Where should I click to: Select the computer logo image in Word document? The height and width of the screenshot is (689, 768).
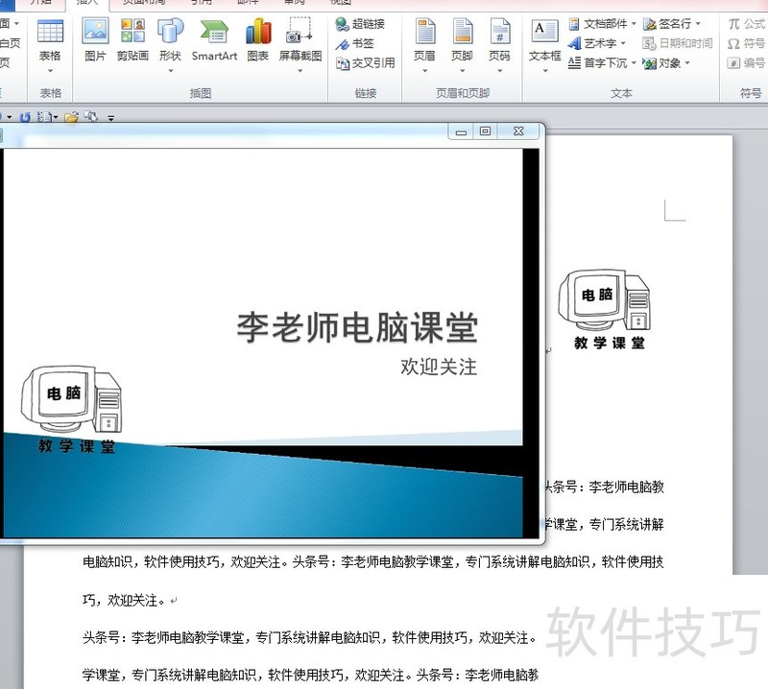(x=607, y=310)
